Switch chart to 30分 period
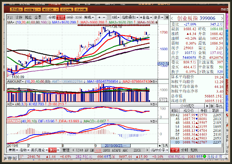The height and width of the screenshot is (164, 232). 79,17
